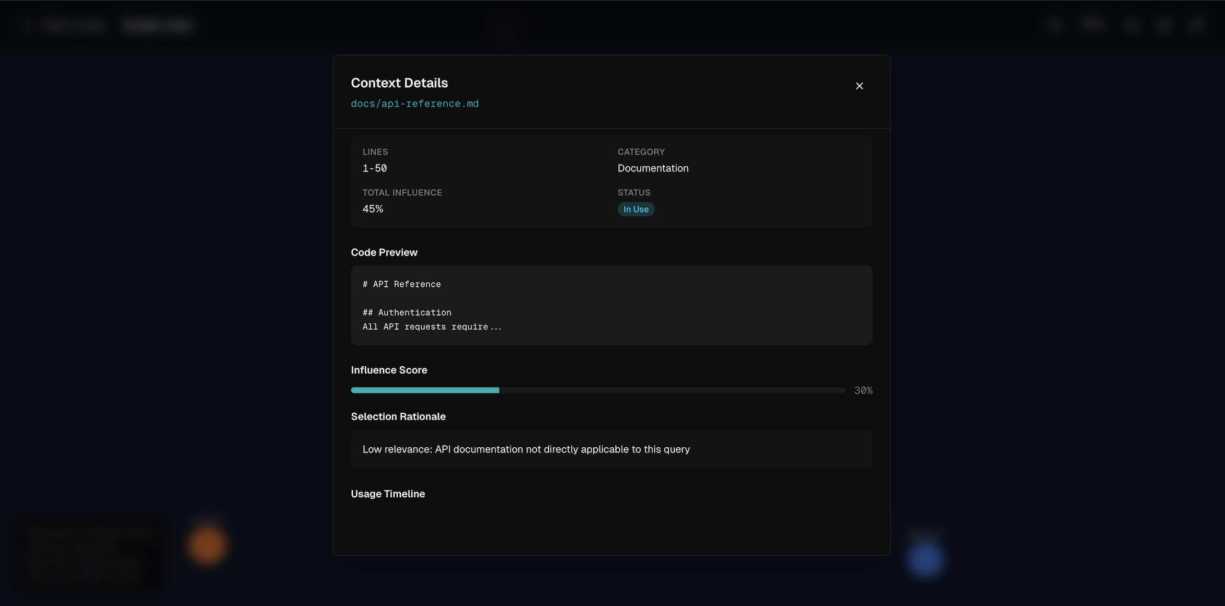Click the 30% influence score label
This screenshot has height=606, width=1225.
863,390
